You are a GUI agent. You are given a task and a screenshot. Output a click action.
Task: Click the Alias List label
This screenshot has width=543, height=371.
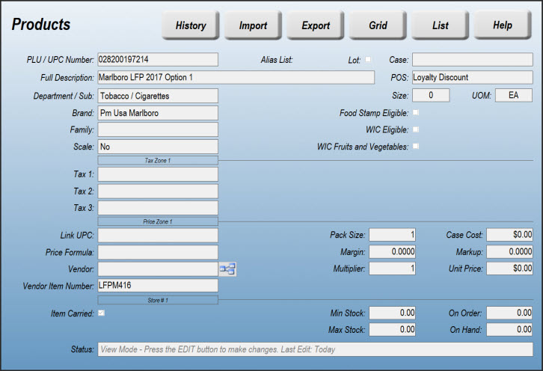click(277, 60)
